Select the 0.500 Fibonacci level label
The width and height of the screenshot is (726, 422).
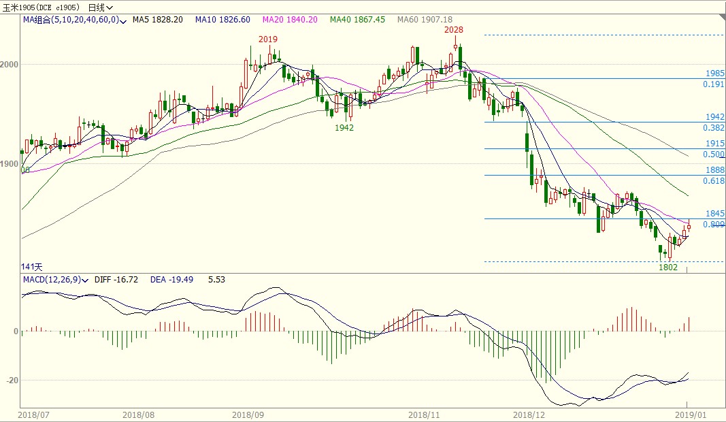pyautogui.click(x=714, y=155)
